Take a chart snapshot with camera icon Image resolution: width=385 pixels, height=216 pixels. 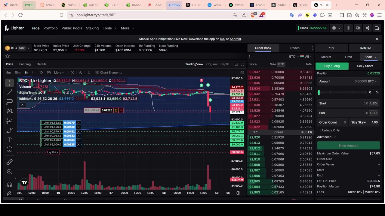click(242, 73)
